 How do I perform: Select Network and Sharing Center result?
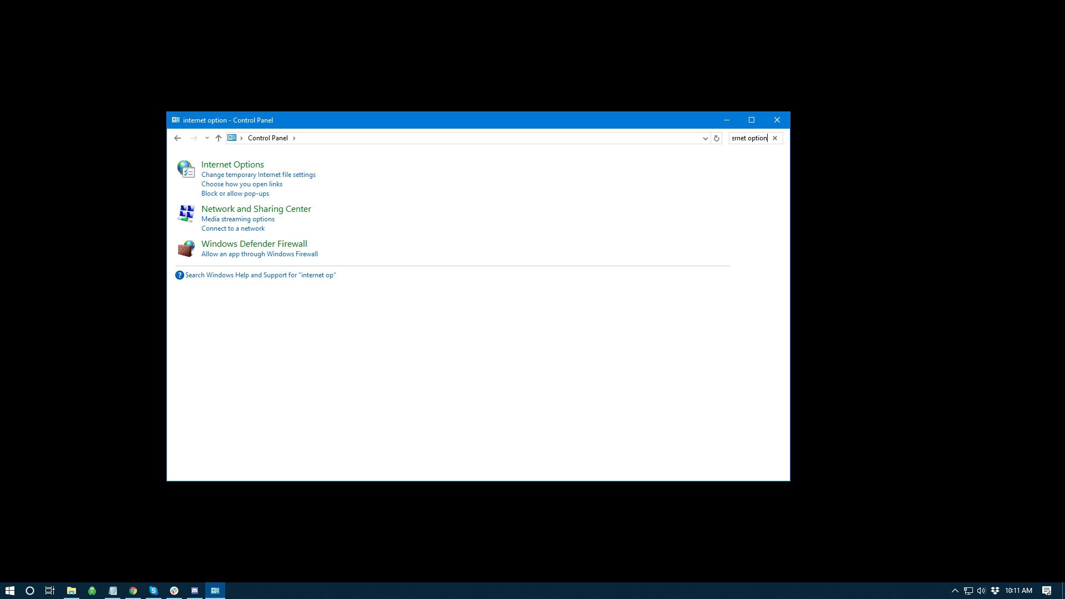pos(256,209)
